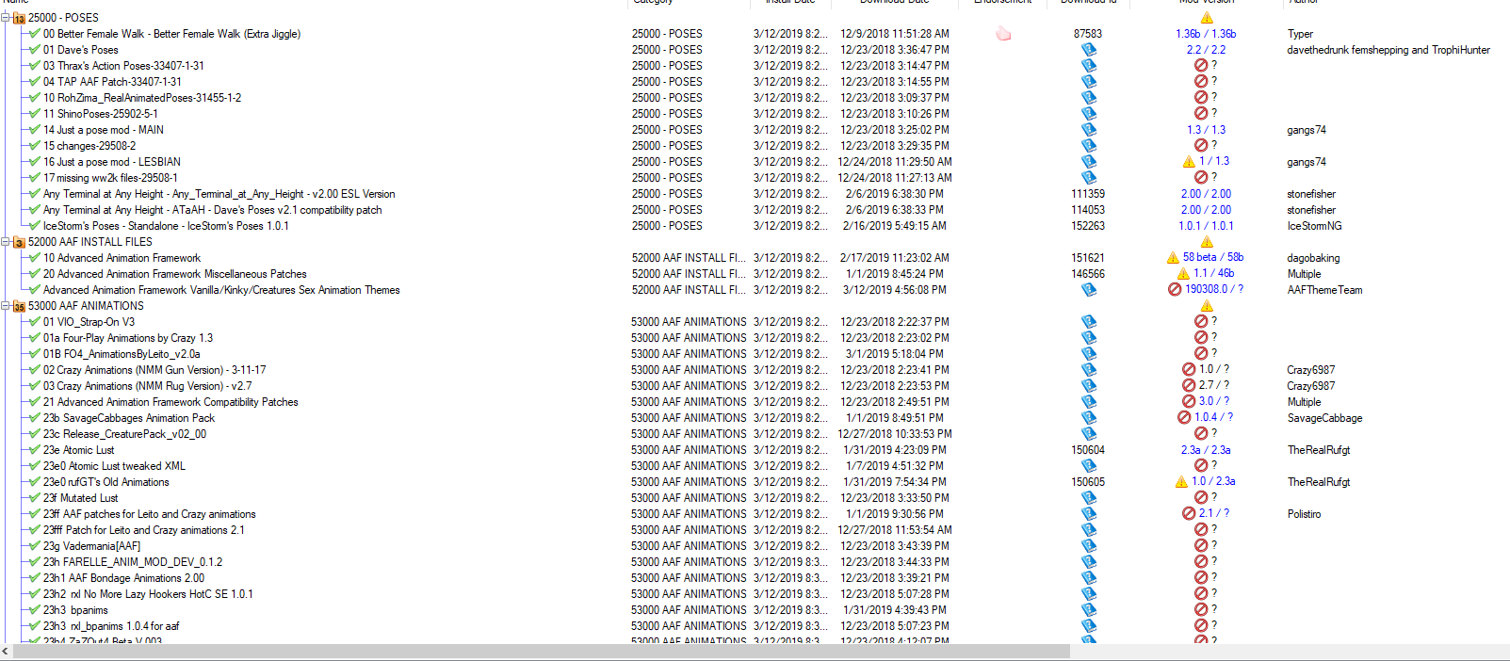Collapse the 53000 AAF ANIMATIONS group
The image size is (1510, 661).
(x=5, y=306)
